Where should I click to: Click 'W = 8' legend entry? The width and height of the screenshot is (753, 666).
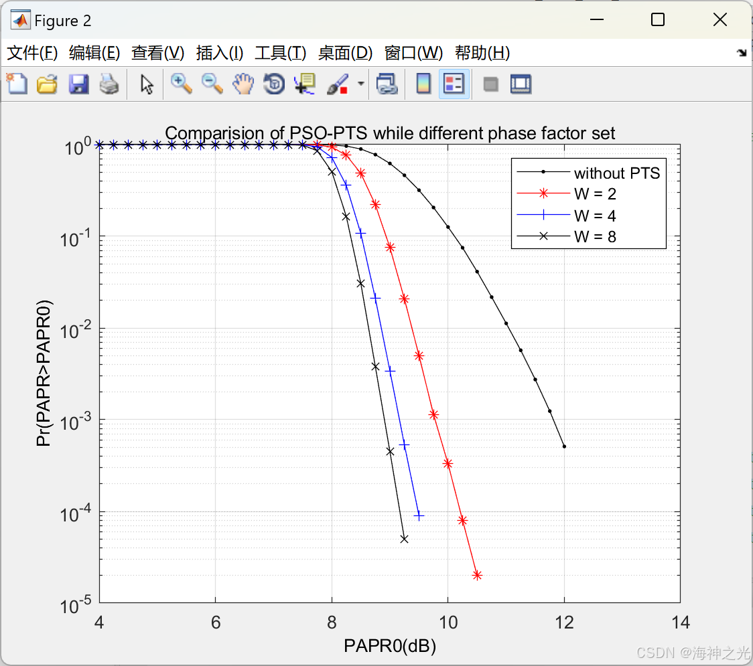(x=595, y=236)
